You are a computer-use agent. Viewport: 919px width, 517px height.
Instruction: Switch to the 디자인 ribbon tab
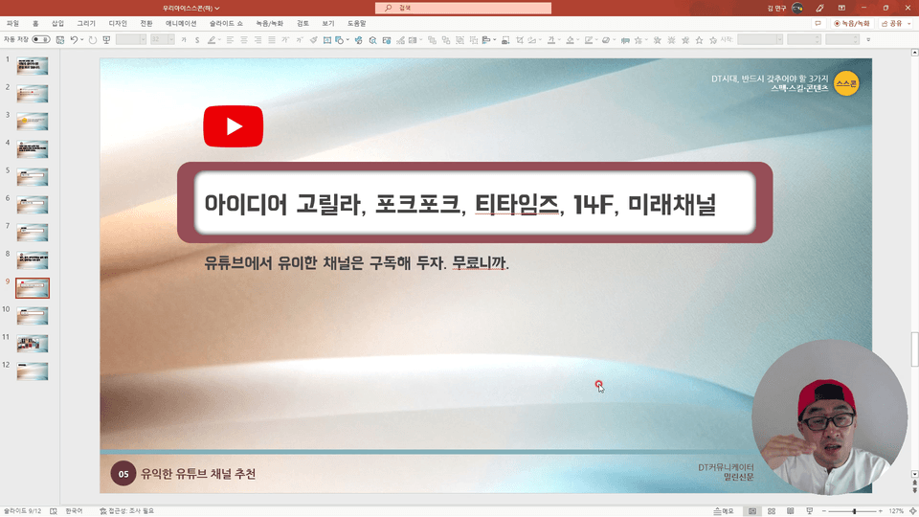pos(118,23)
